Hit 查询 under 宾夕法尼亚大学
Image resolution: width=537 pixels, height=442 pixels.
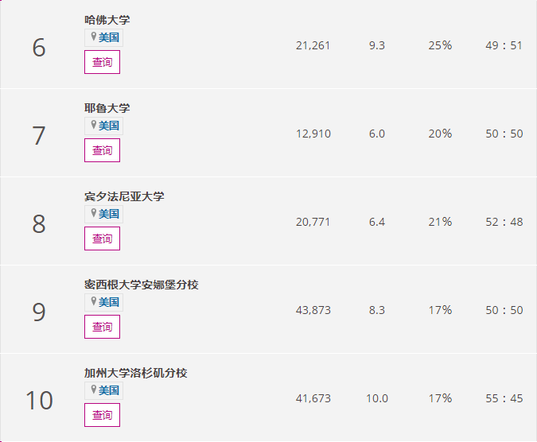[x=102, y=238]
